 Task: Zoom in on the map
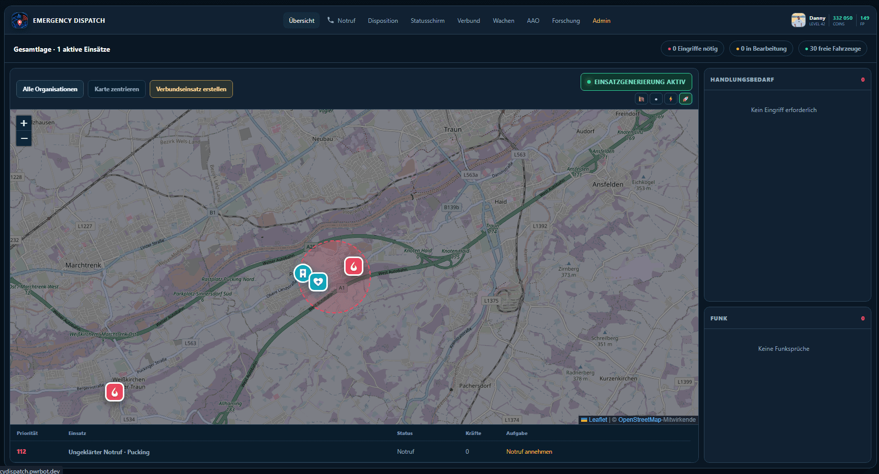pyautogui.click(x=24, y=123)
